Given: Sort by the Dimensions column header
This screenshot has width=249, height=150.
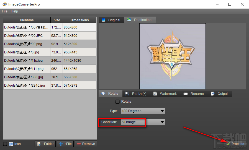Looking at the screenshot, I should coord(80,20).
